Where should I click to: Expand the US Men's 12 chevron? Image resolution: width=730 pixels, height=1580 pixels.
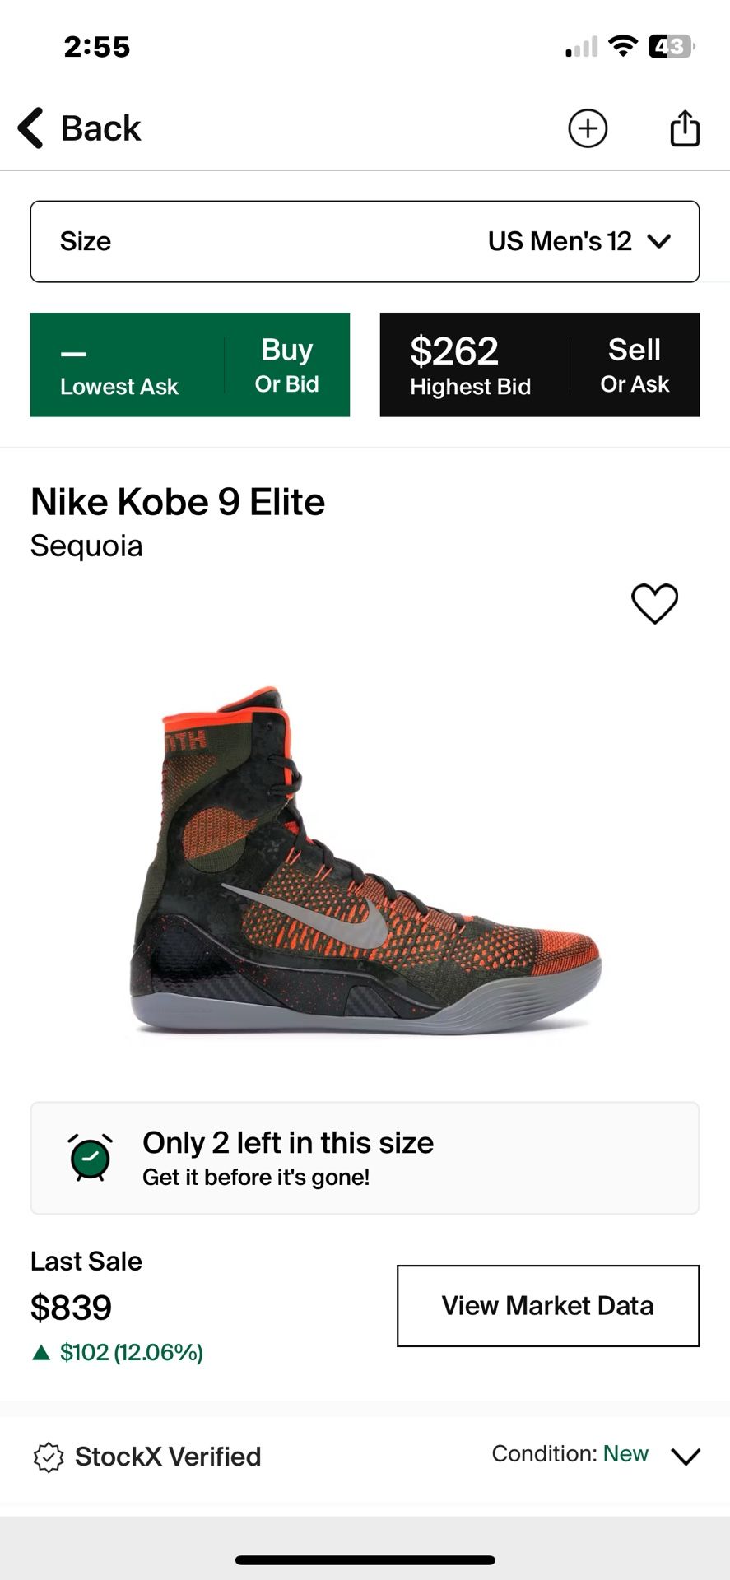click(659, 241)
